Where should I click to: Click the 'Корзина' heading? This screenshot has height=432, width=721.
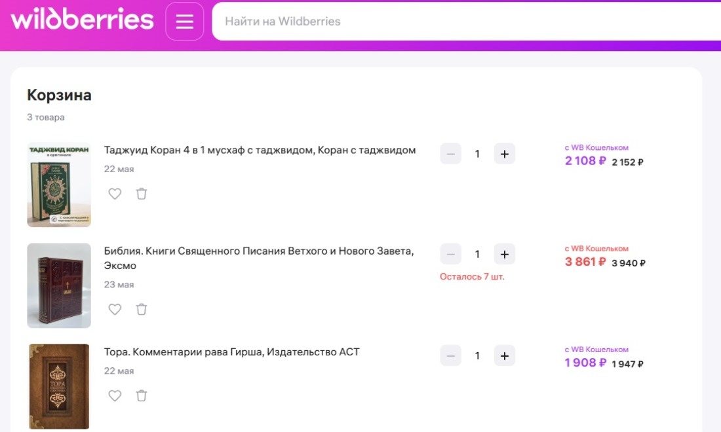coord(59,95)
